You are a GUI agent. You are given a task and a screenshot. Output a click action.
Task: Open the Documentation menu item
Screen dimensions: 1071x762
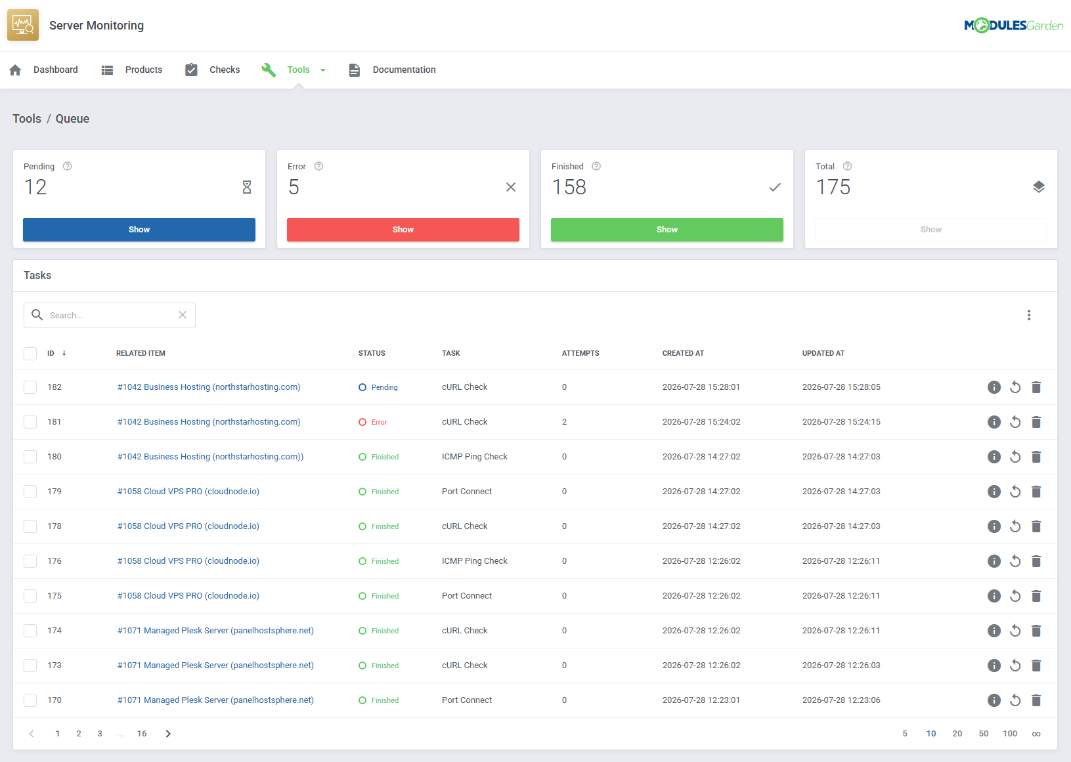pos(392,70)
